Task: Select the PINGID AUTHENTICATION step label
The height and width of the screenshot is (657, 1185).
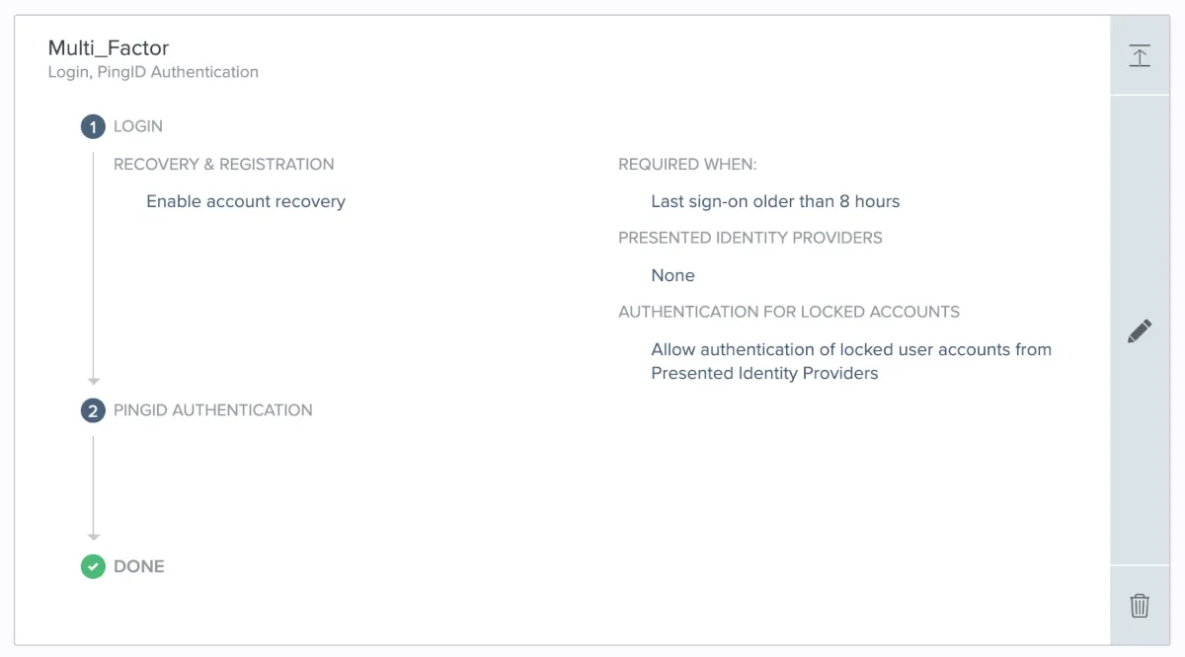Action: click(213, 410)
